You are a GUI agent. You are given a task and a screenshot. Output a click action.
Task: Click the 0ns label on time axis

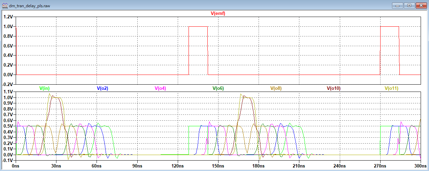(x=16, y=166)
